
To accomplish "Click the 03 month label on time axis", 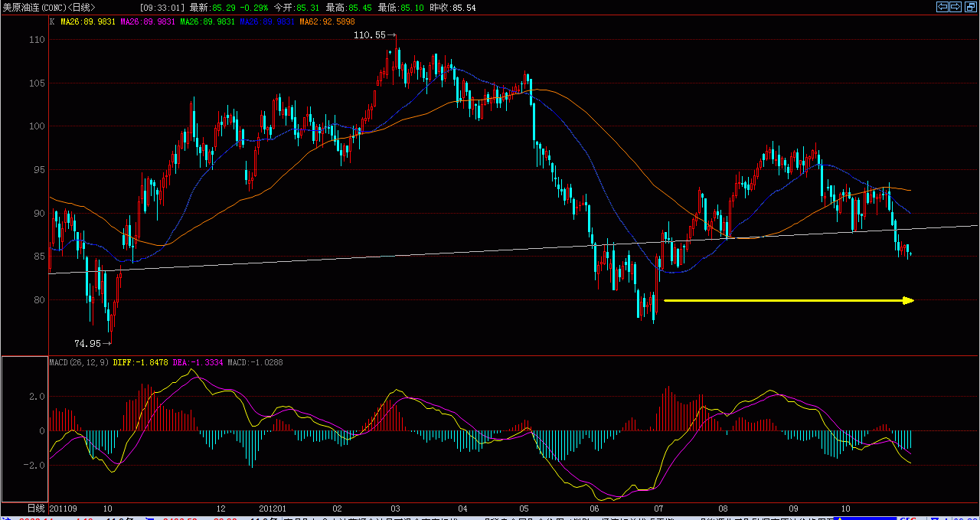I will coord(396,509).
